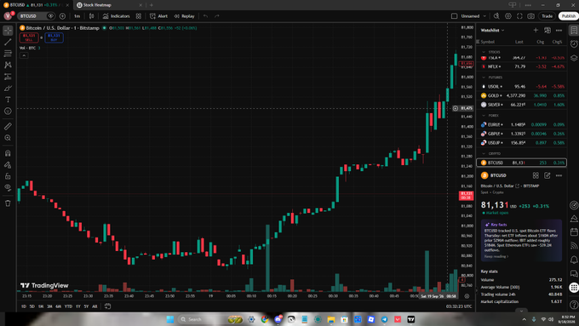The height and width of the screenshot is (326, 579).
Task: Open the Alerts clock icon in right sidebar
Action: 574,44
